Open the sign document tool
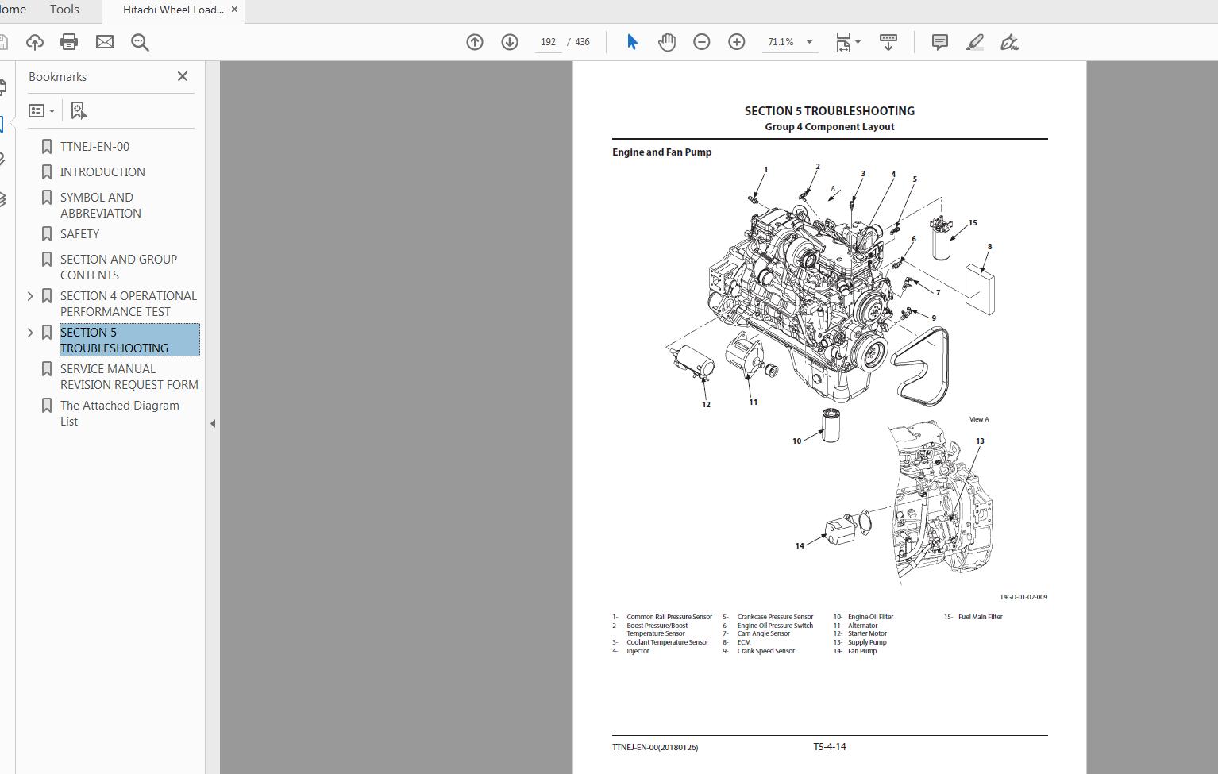 [x=1009, y=42]
